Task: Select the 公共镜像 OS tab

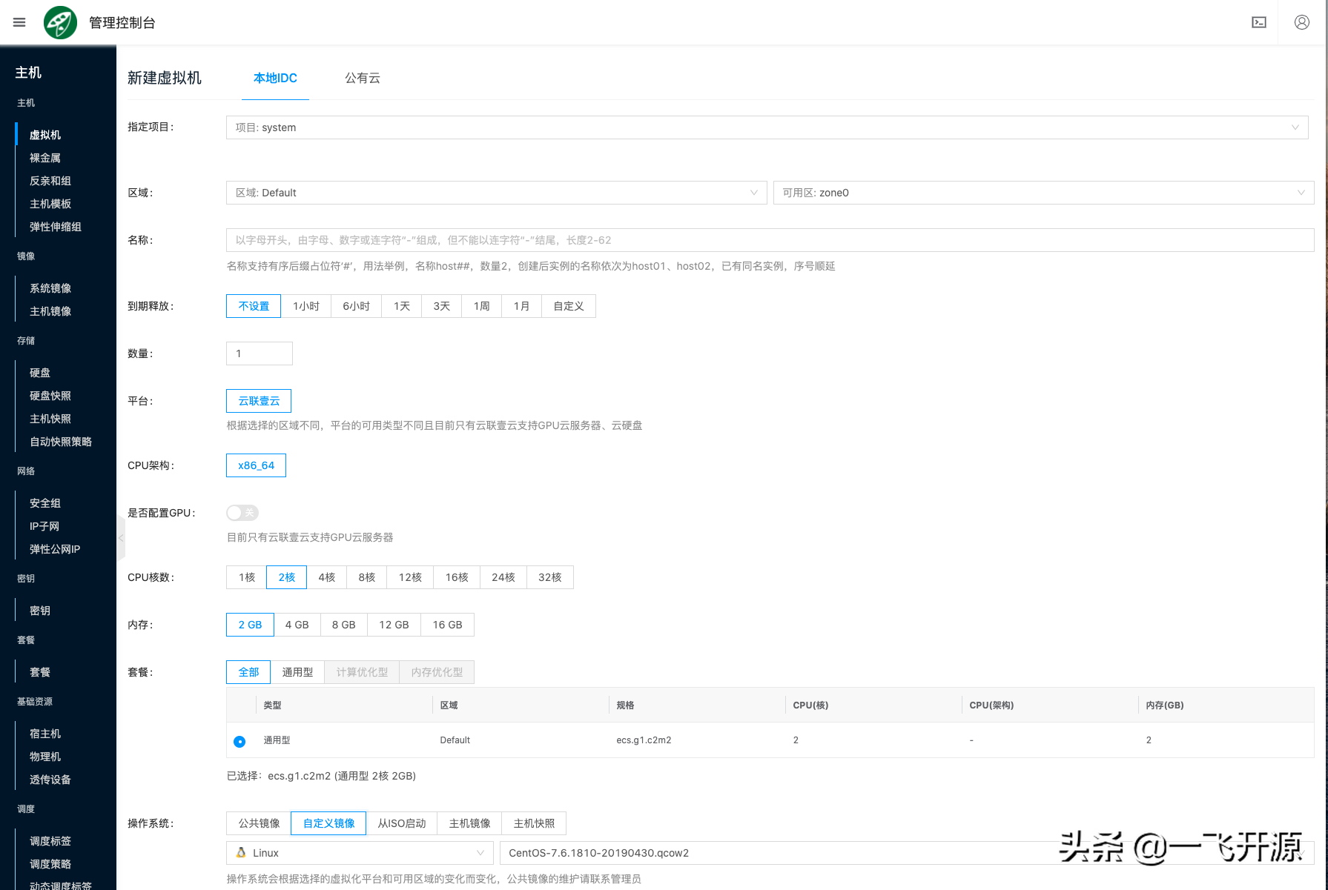Action: coord(259,823)
